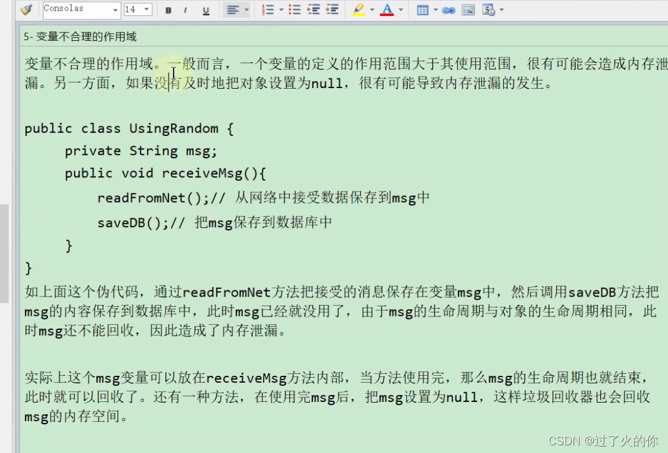
Task: Toggle underline formatting
Action: pyautogui.click(x=206, y=10)
